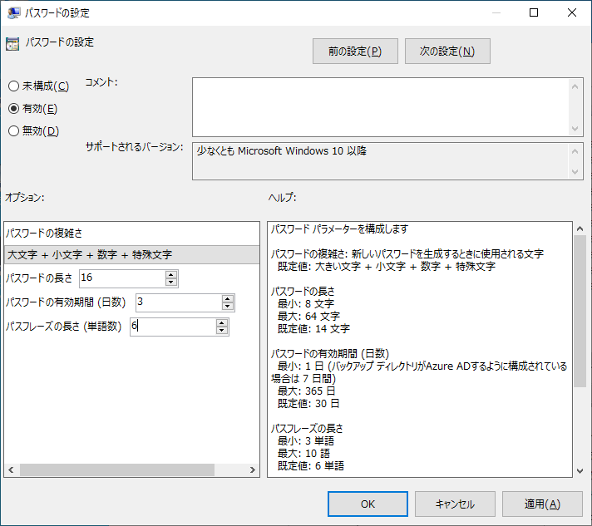The image size is (592, 526).
Task: Apply changes with the 適用 button
Action: [542, 504]
